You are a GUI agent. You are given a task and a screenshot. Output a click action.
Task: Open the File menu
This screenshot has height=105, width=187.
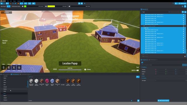(8, 1)
